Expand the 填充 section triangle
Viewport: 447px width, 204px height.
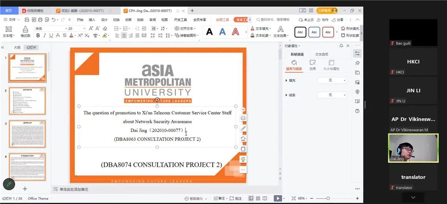[x=286, y=81]
